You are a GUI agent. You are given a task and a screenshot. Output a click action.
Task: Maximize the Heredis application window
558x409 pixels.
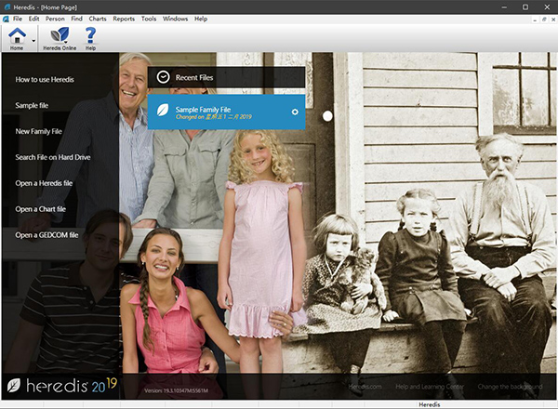525,7
